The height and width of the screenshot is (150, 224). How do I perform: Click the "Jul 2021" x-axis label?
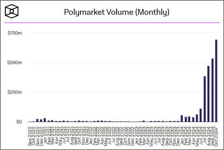68,135
